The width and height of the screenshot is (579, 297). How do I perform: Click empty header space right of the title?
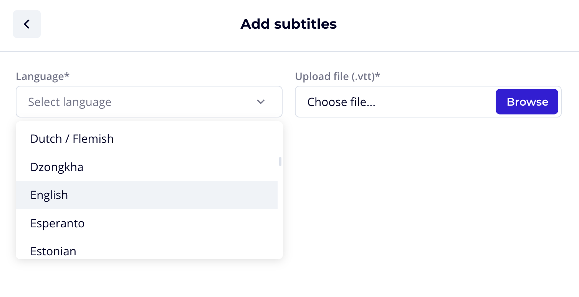click(461, 24)
